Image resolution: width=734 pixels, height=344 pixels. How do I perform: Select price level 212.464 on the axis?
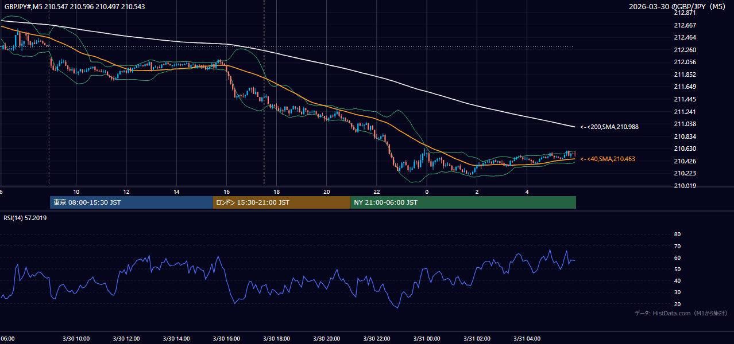[685, 37]
